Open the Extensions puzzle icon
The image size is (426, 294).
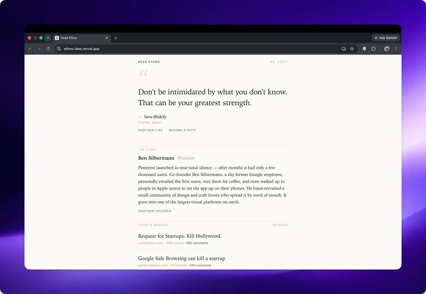(x=373, y=49)
